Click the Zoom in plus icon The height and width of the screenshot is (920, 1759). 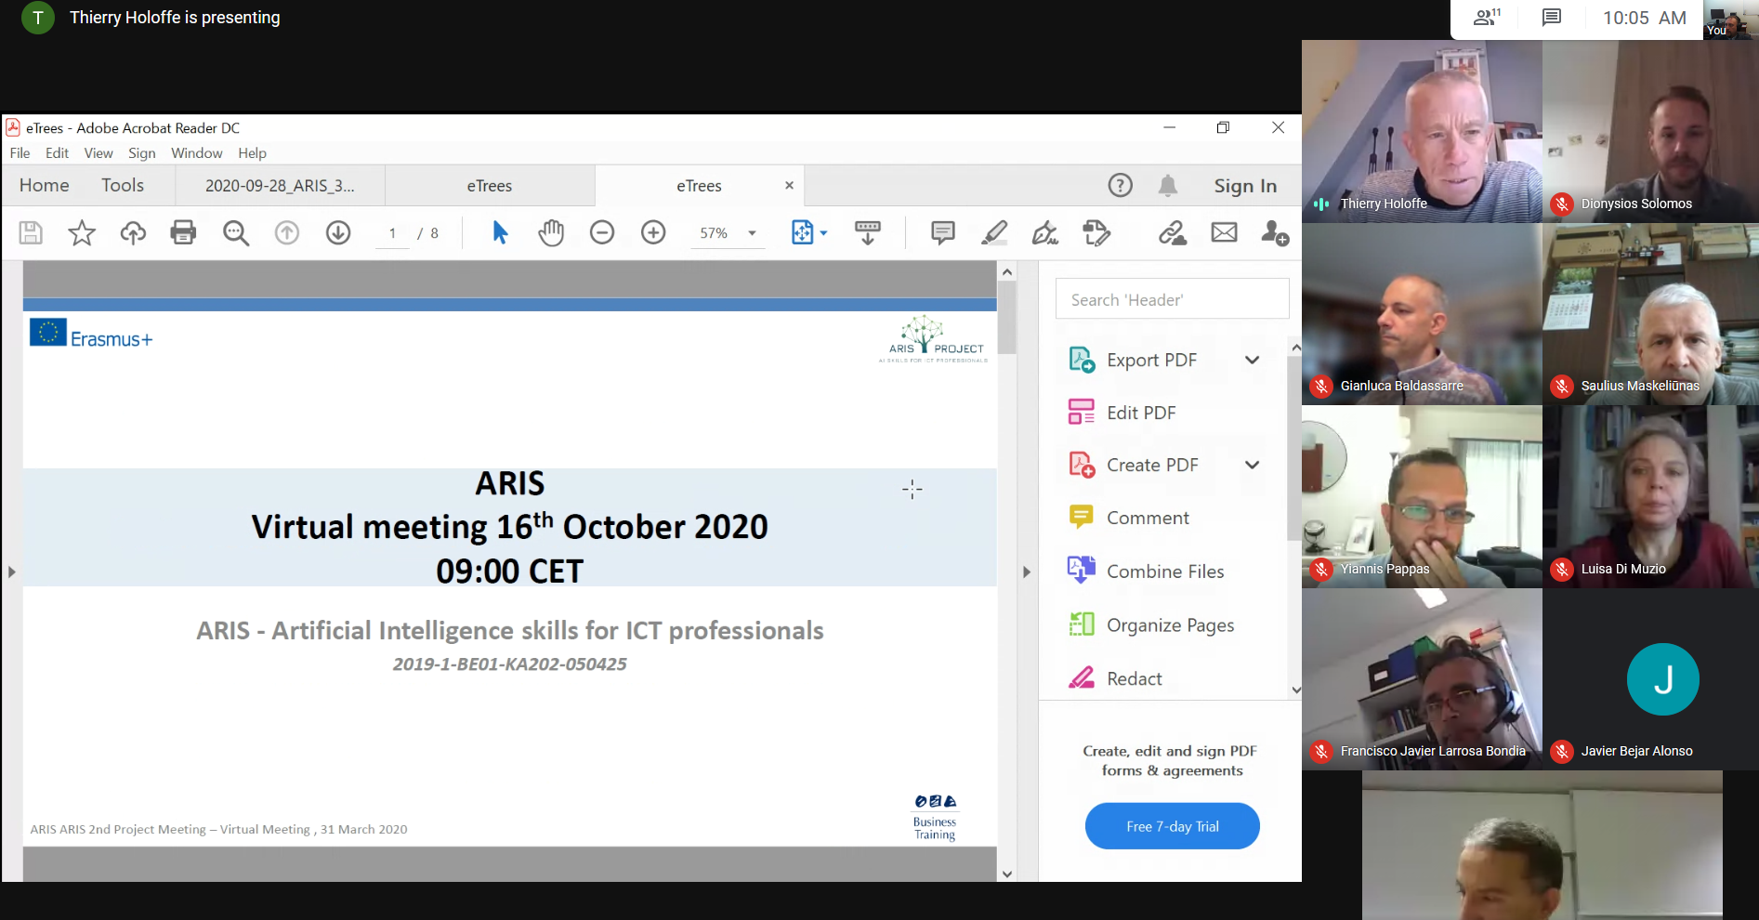pyautogui.click(x=653, y=232)
